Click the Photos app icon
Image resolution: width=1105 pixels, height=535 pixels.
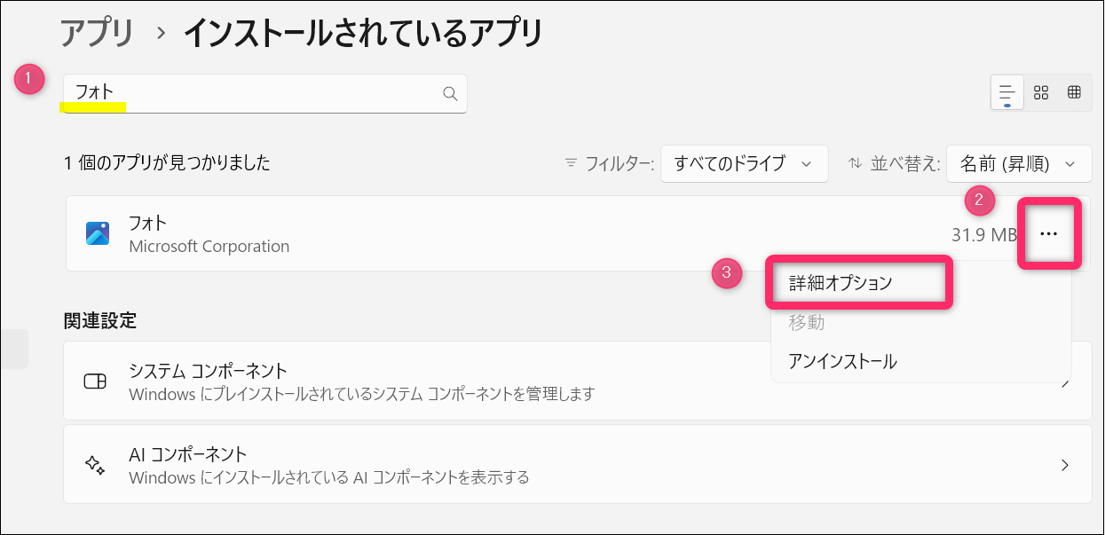pyautogui.click(x=97, y=233)
